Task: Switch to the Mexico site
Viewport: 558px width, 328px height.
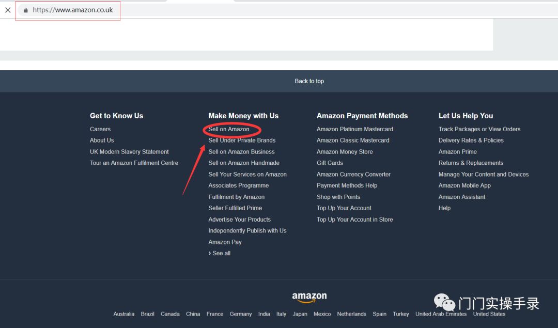Action: click(x=322, y=314)
